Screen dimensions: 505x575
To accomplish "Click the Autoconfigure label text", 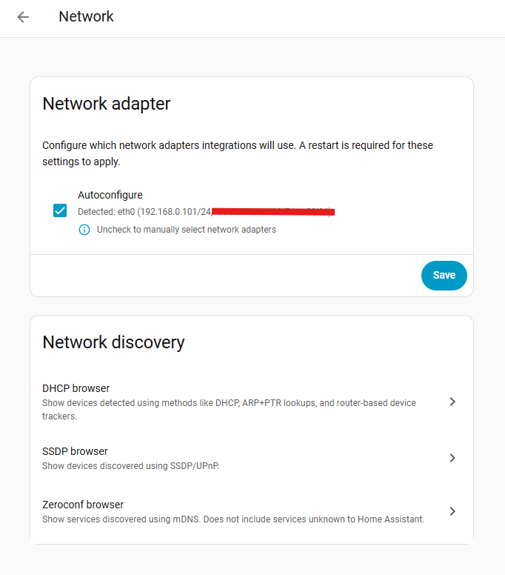I will [x=110, y=195].
